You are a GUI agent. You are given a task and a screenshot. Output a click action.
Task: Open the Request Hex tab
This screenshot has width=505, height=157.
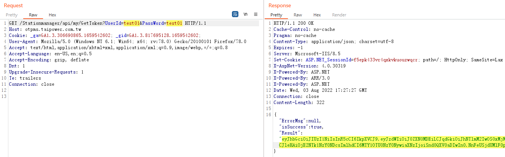click(x=52, y=15)
